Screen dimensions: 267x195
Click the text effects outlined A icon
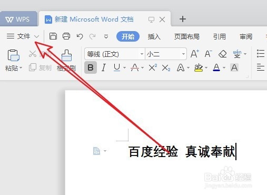point(181,67)
